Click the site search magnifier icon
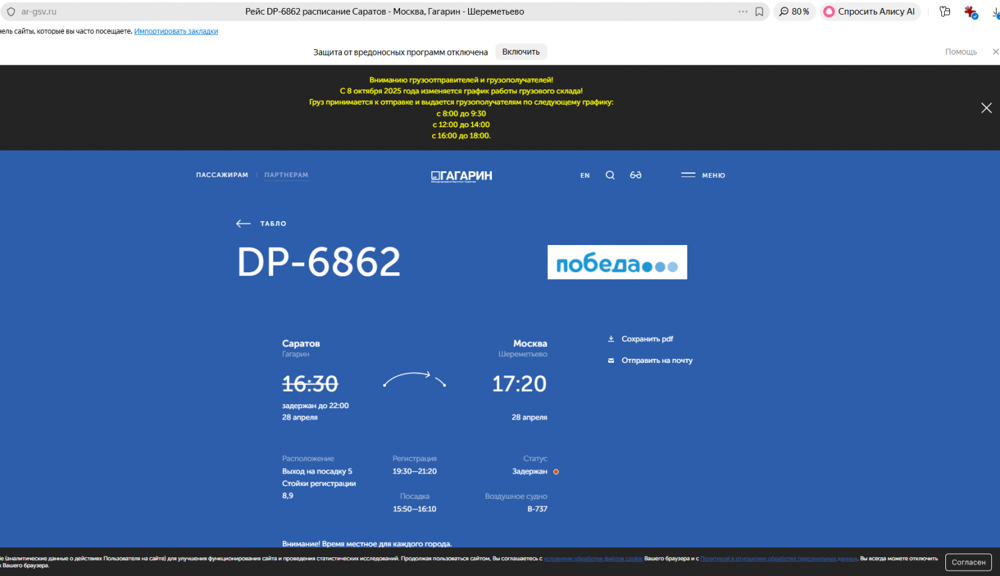Image resolution: width=1000 pixels, height=576 pixels. pyautogui.click(x=610, y=175)
